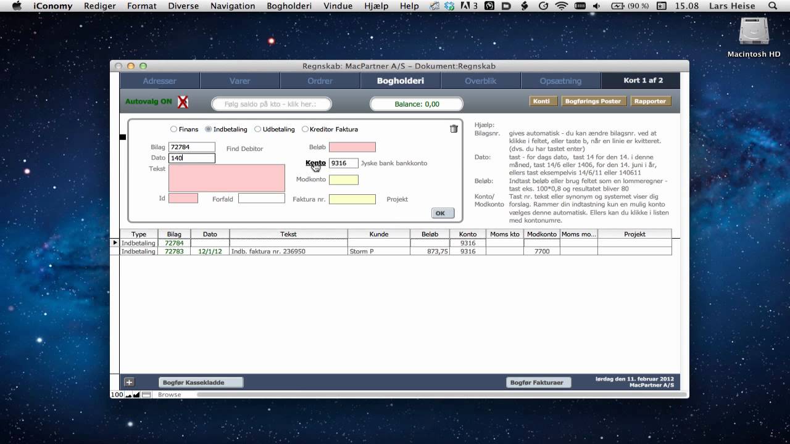The height and width of the screenshot is (444, 790).
Task: Click into the Tekst input area
Action: [227, 178]
